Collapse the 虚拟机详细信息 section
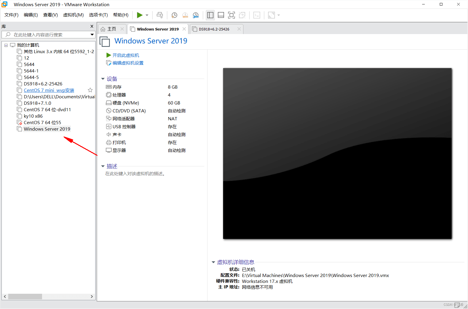Image resolution: width=468 pixels, height=309 pixels. 213,262
